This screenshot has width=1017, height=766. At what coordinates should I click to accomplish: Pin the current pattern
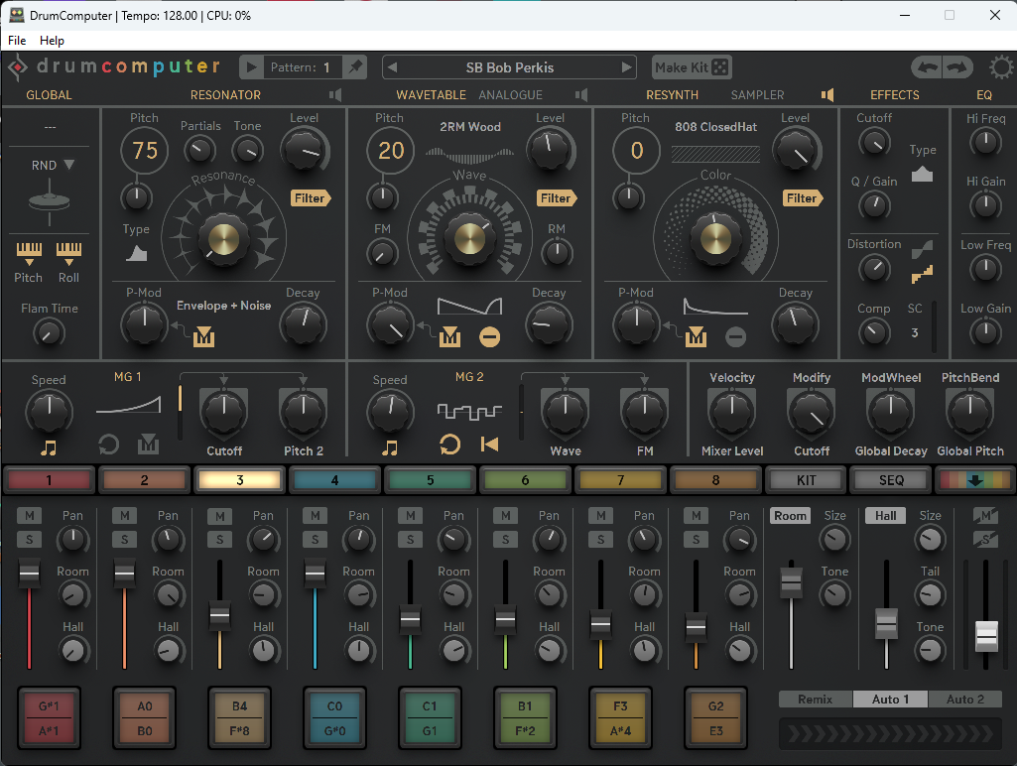click(x=355, y=67)
